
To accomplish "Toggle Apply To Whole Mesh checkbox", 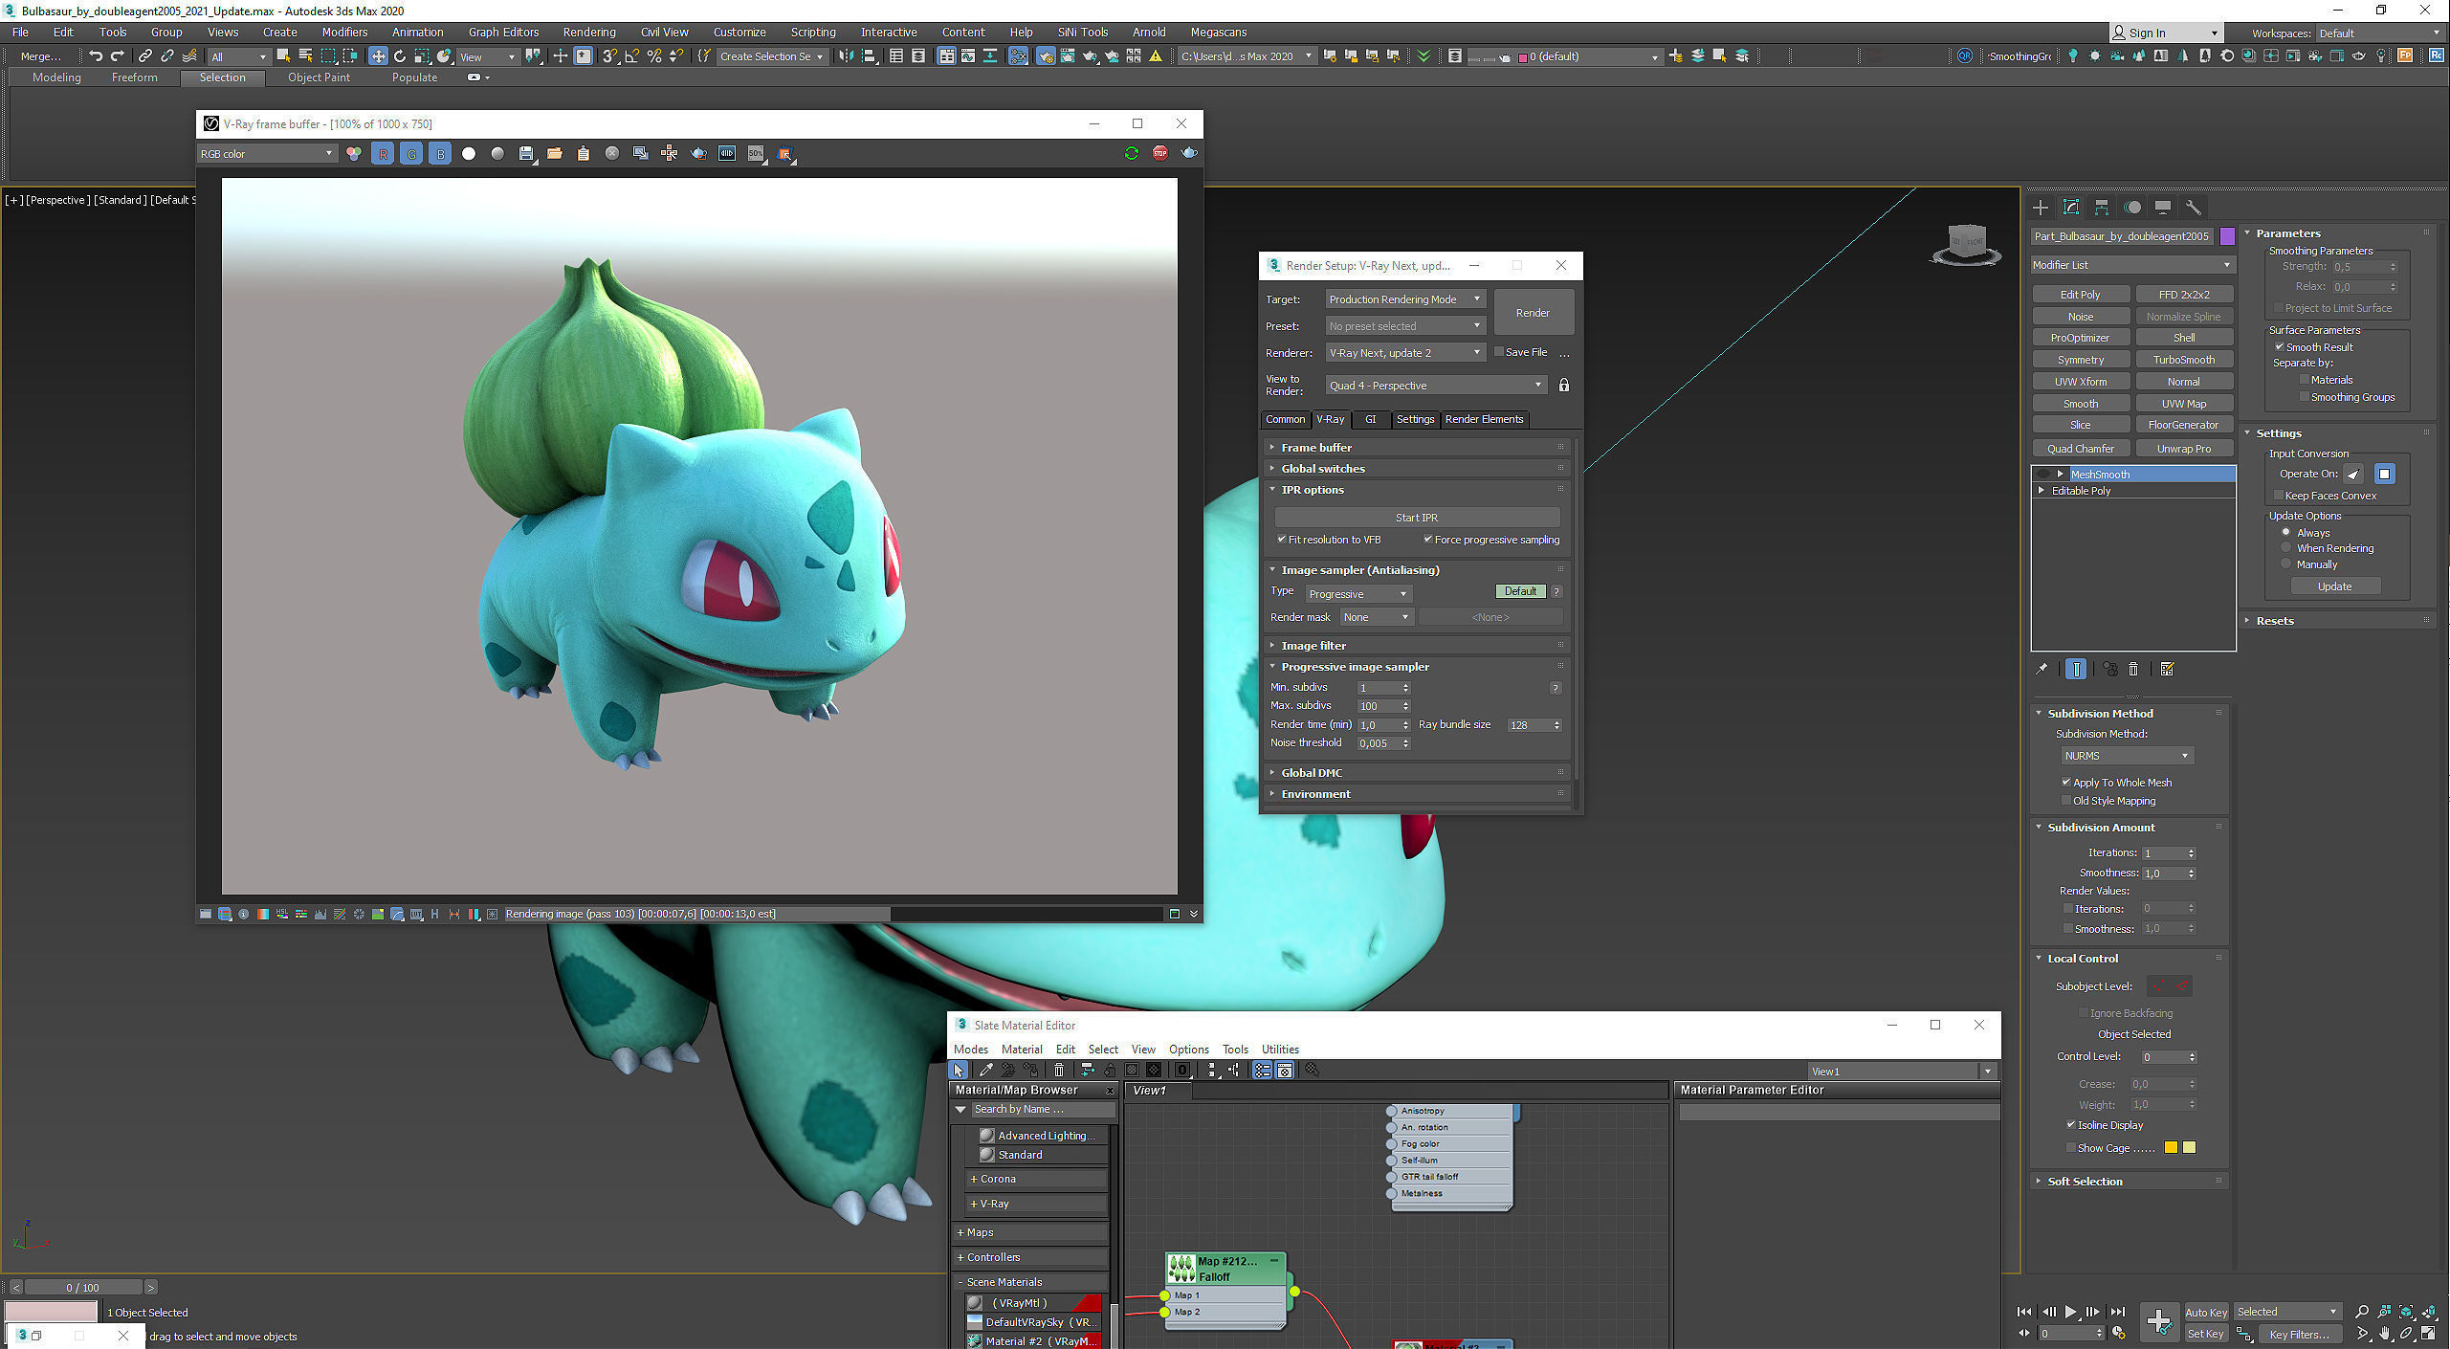I will click(x=2066, y=783).
